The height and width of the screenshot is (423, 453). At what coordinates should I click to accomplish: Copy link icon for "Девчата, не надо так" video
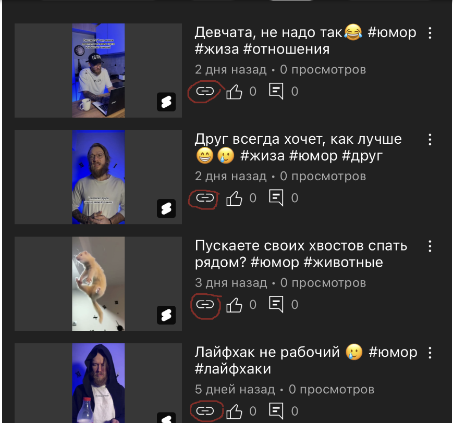tap(205, 91)
